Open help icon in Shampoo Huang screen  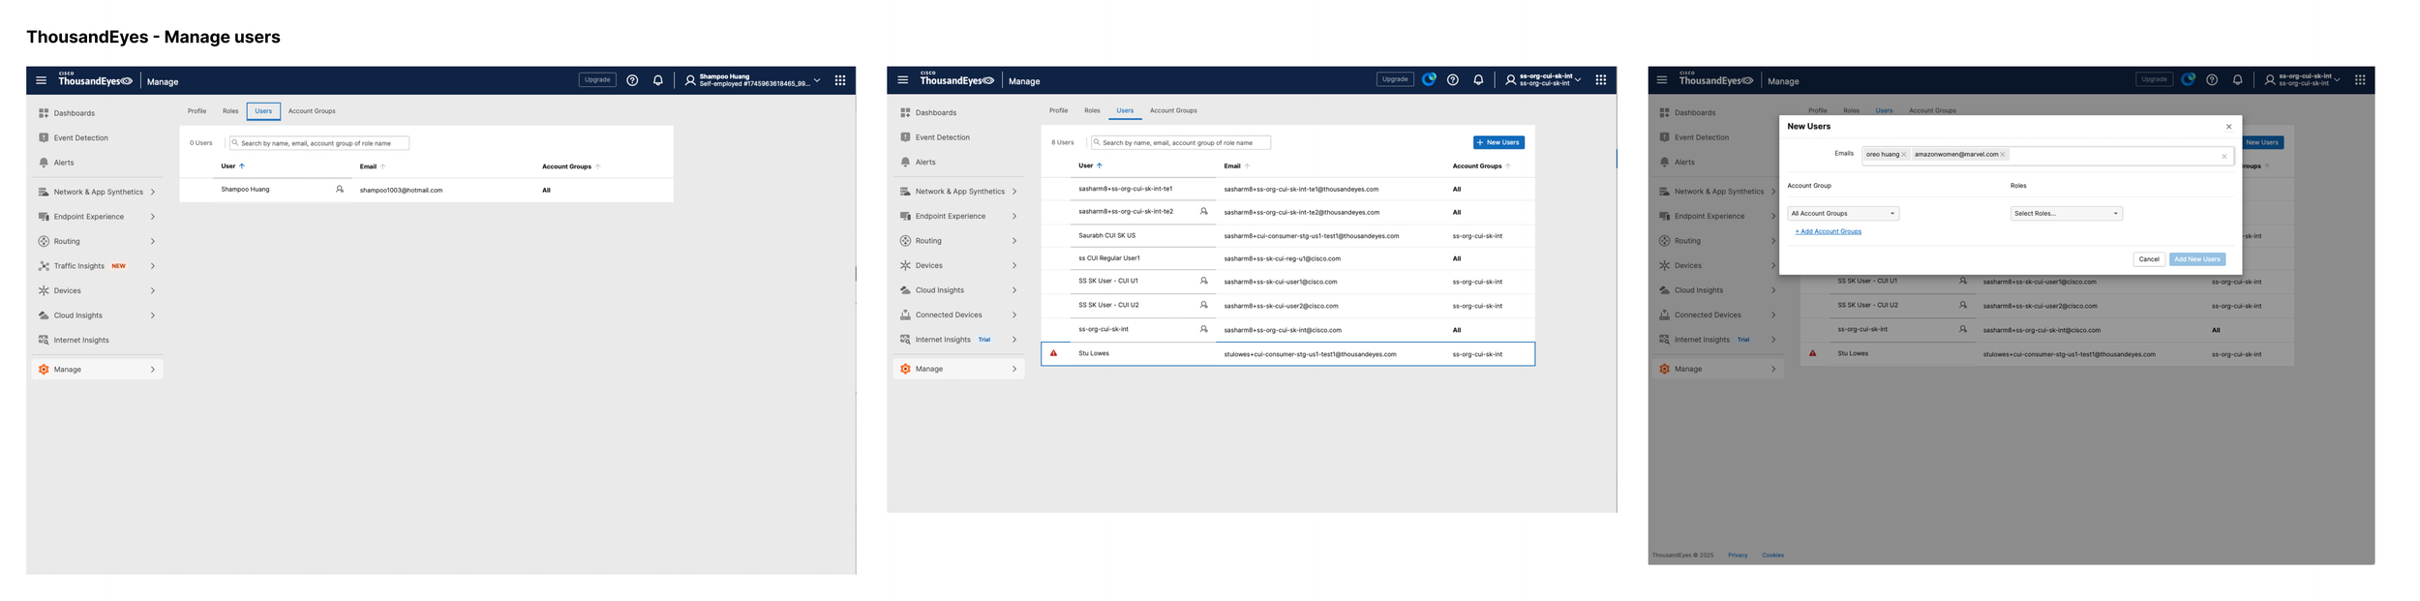coord(632,80)
